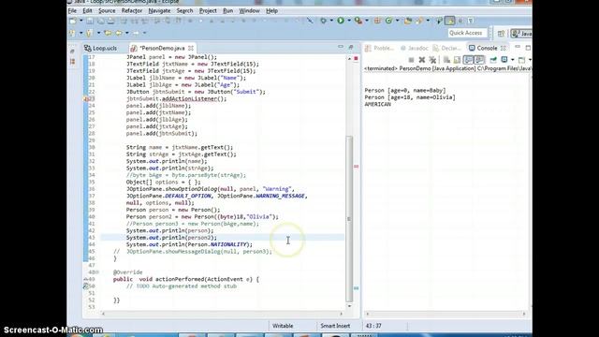Toggle the annotation button left of Mark Occurrences
Screen dimensions: 599x337
(x=439, y=21)
